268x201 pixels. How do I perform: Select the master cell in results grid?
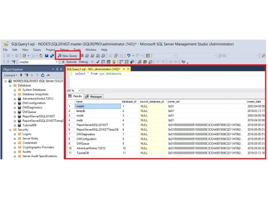98,106
